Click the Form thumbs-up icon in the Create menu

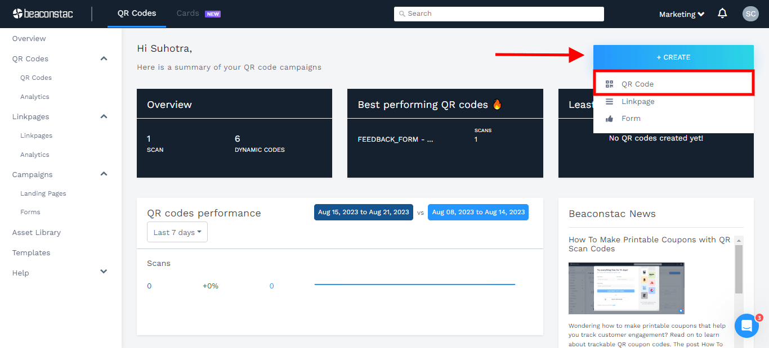(x=609, y=119)
